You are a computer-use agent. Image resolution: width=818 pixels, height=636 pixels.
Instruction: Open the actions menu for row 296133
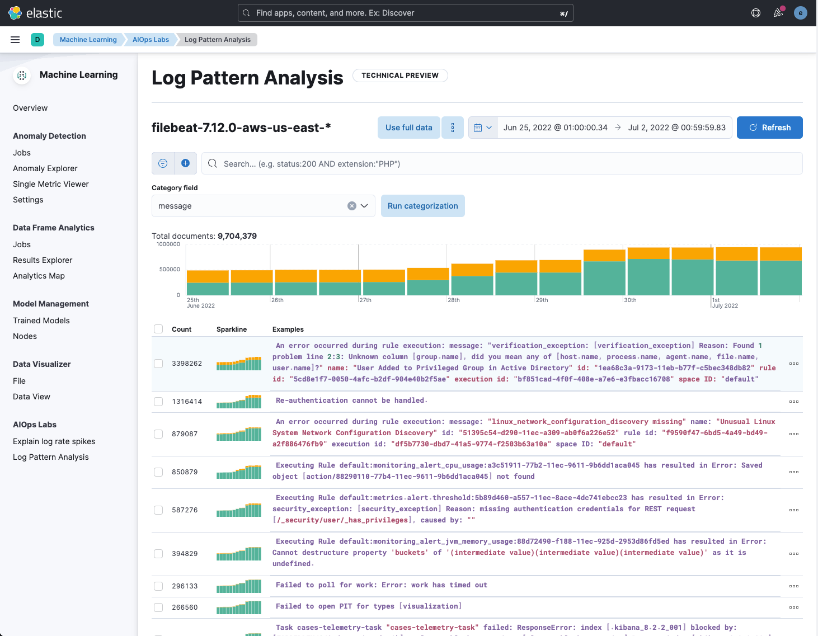(x=793, y=586)
